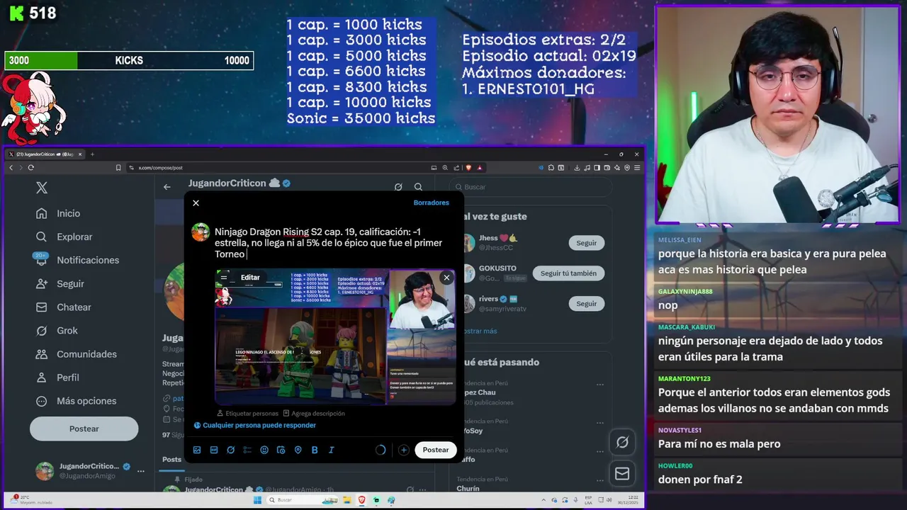The height and width of the screenshot is (510, 907).
Task: Publish with the white Postear button in composer
Action: [x=436, y=450]
